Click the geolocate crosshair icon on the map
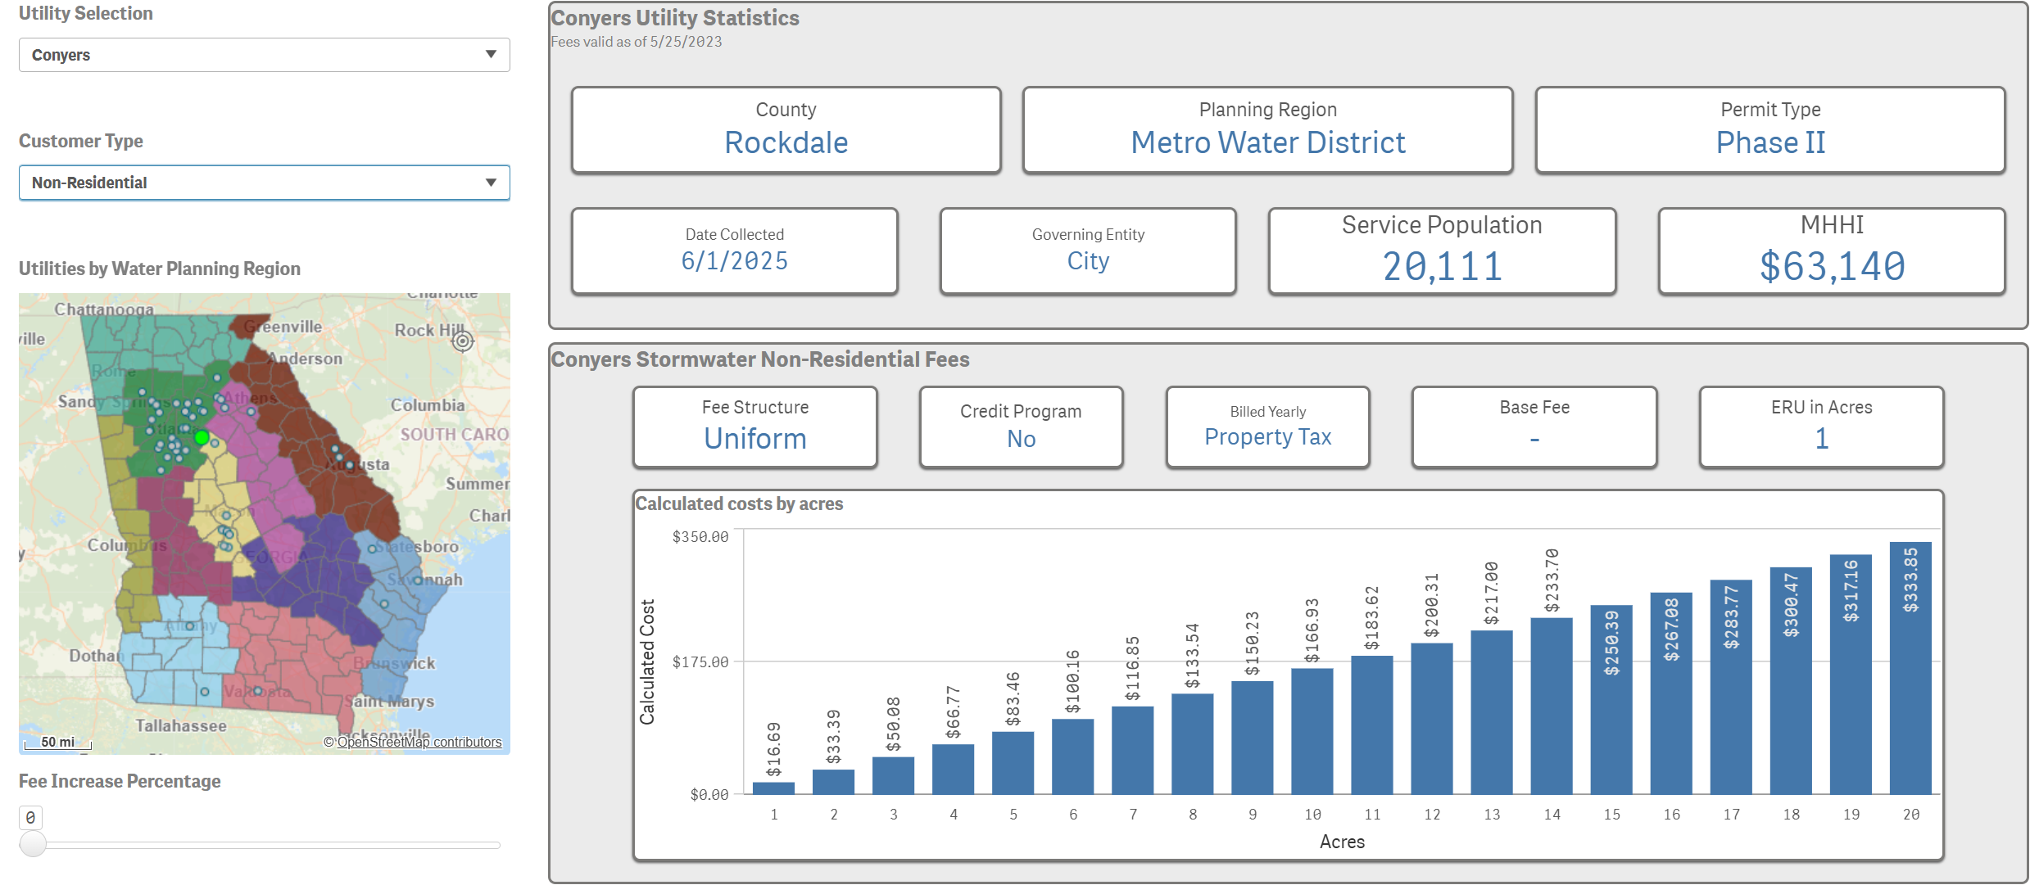2030x885 pixels. pos(463,342)
